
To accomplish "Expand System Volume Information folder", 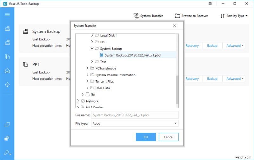I will [87, 75].
